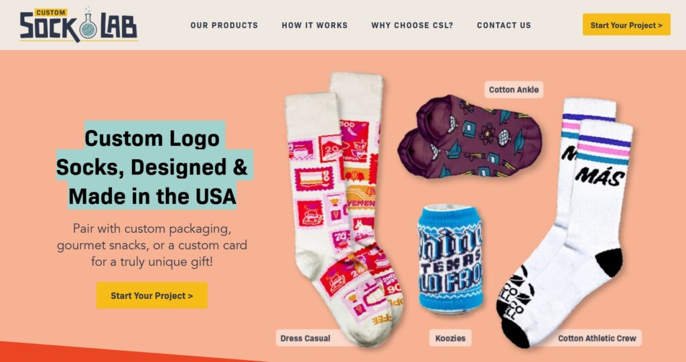Click the Custom Logo Socks headline
Screen dimensions: 686x362
pos(152,167)
